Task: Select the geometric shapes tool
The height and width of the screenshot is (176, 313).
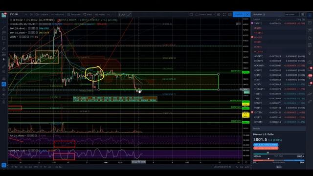Action: click(x=4, y=38)
